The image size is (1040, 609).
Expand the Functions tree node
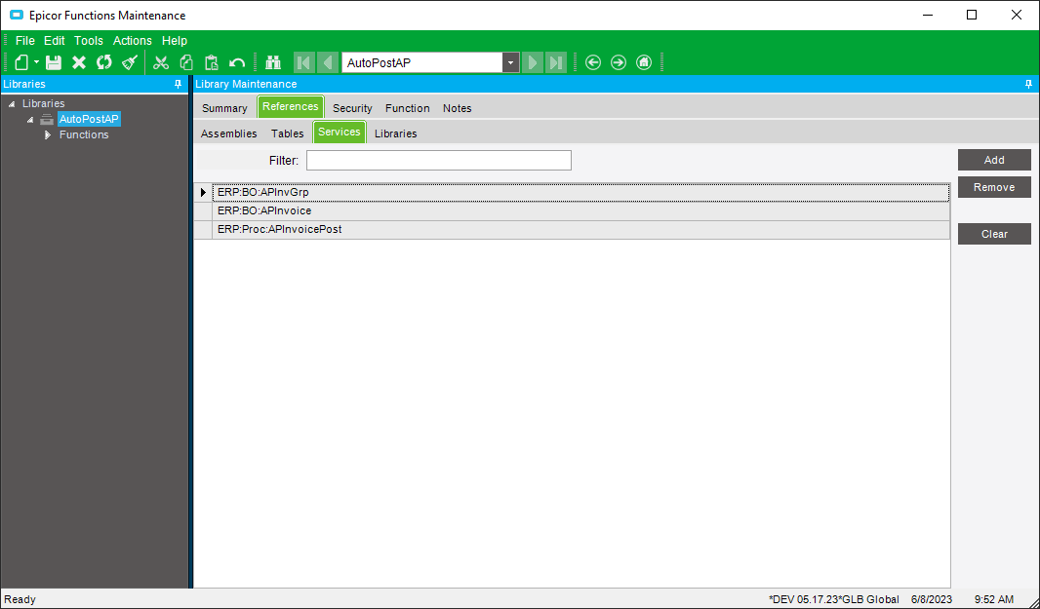pos(48,134)
